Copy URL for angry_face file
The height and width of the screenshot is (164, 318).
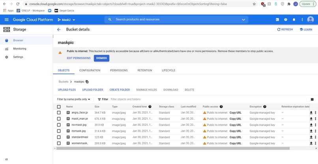(236, 113)
